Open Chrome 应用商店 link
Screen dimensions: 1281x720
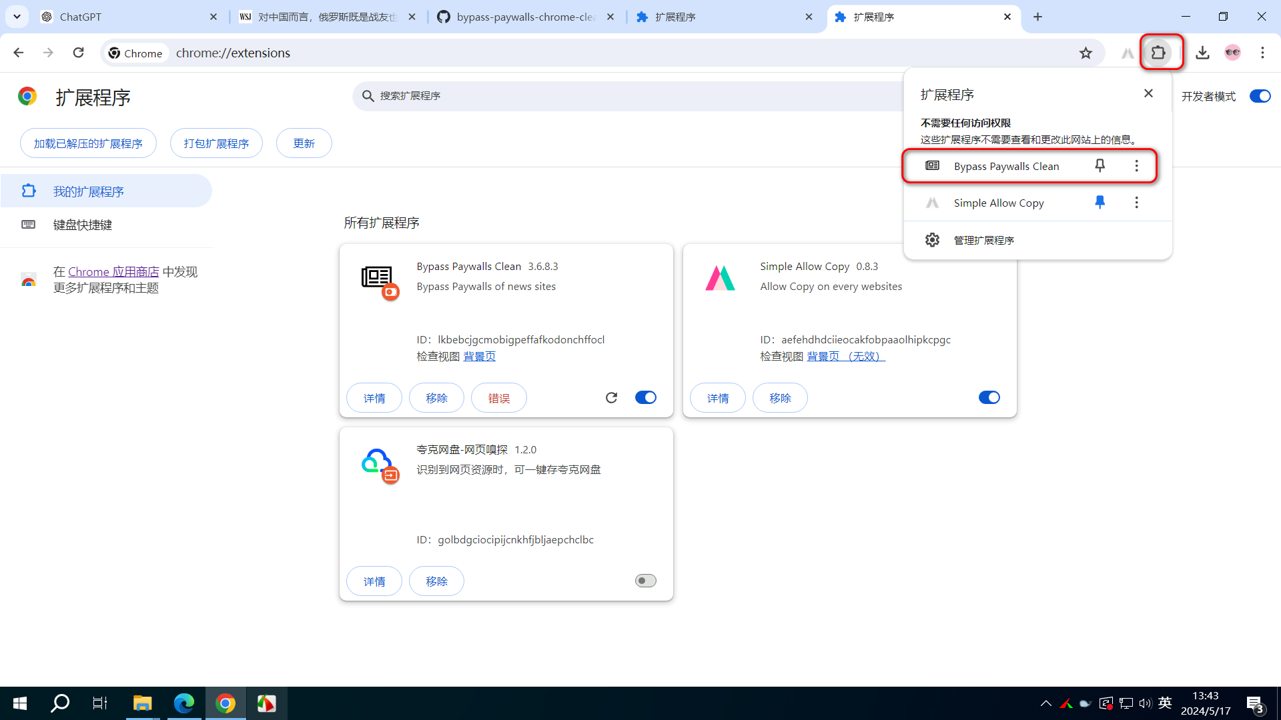(113, 272)
